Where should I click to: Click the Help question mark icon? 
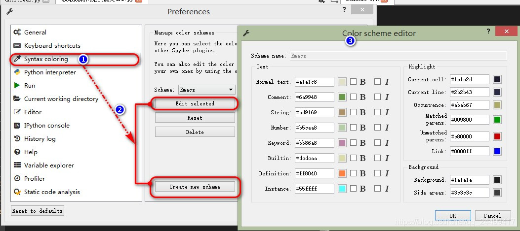[17, 152]
